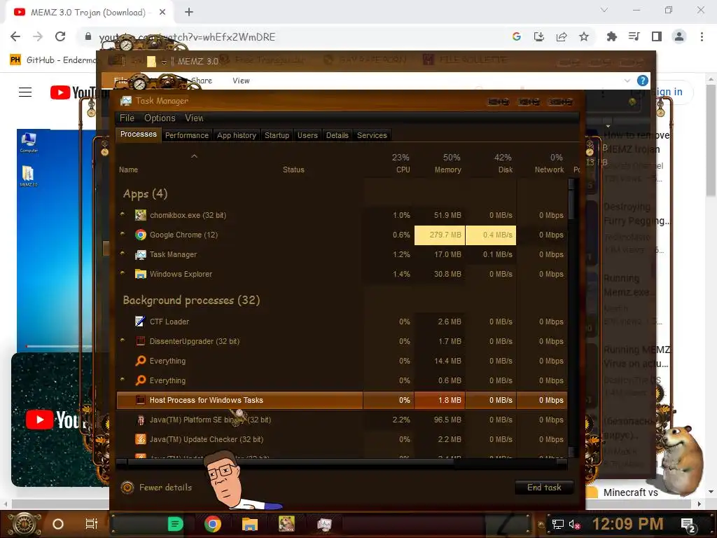Screen dimensions: 717x538
Task: Open the YouTube hamburger guide menu
Action: [25, 92]
